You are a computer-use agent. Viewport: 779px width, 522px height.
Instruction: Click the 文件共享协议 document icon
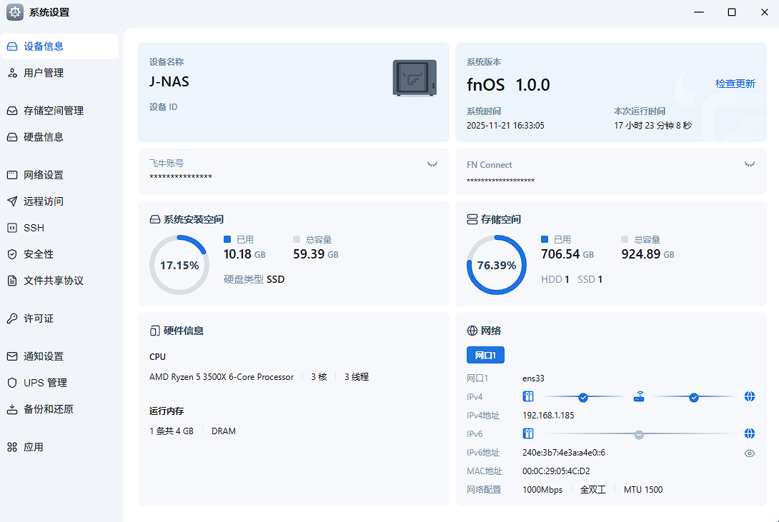tap(11, 281)
